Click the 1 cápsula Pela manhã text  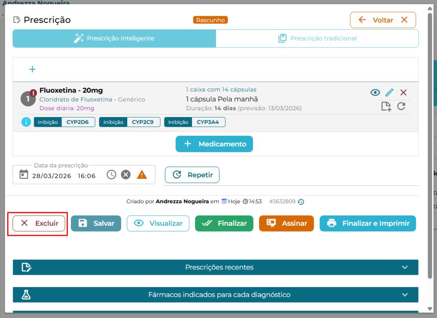coord(222,99)
